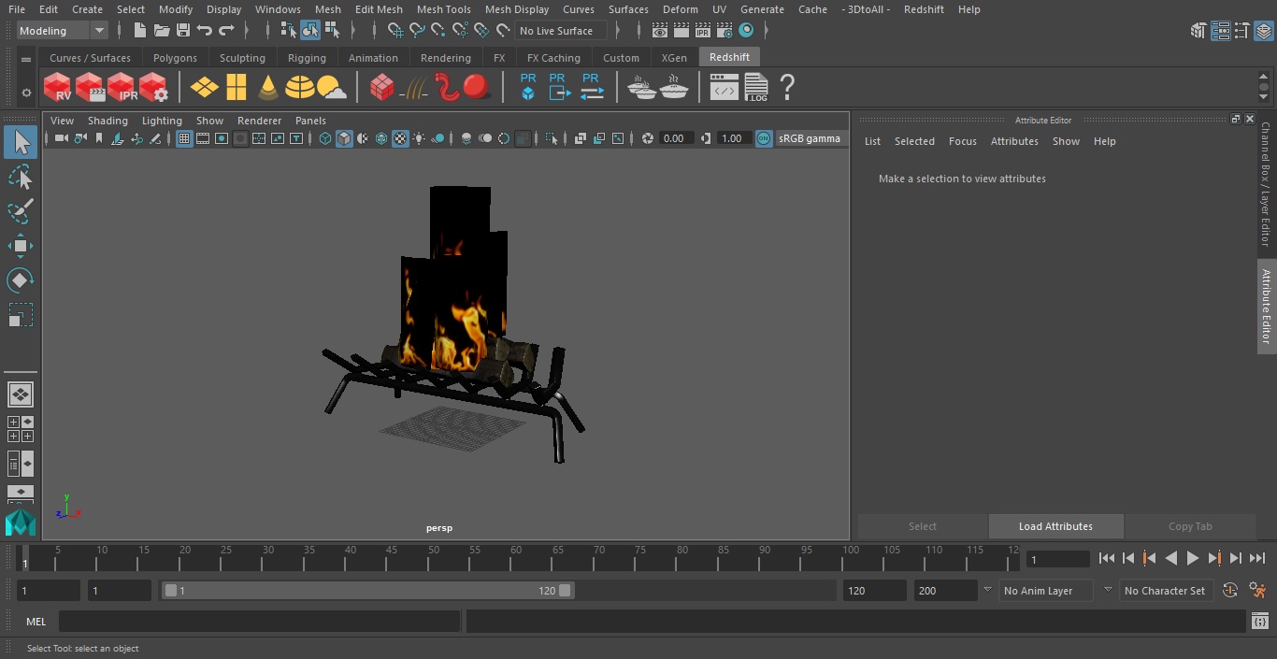Open the Modeling menu set dropdown

63,31
